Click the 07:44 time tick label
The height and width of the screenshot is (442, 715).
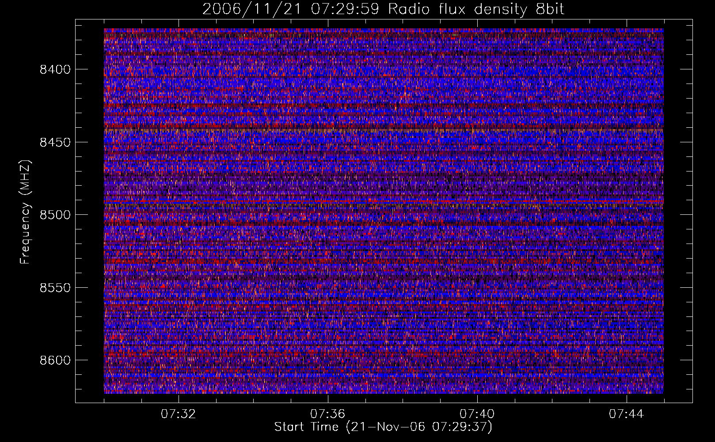[x=626, y=414]
